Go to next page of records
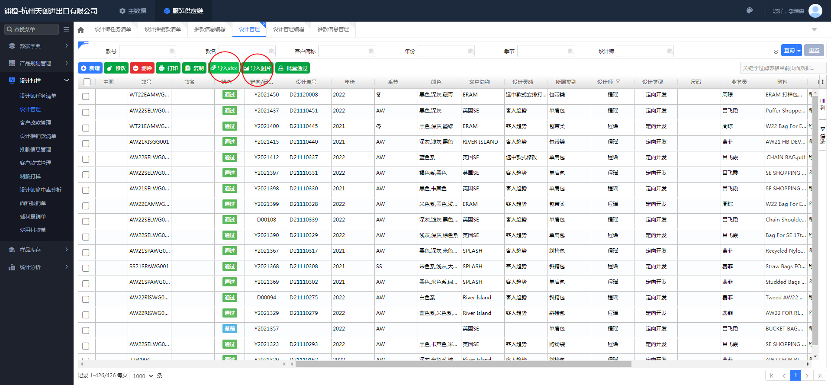This screenshot has height=385, width=831. click(x=807, y=375)
